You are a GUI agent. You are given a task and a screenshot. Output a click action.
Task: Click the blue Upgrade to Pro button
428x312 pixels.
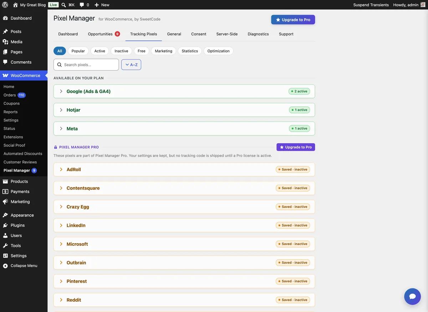pos(293,20)
